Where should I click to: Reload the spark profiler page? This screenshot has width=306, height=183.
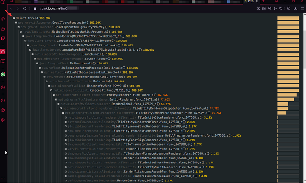(25, 8)
